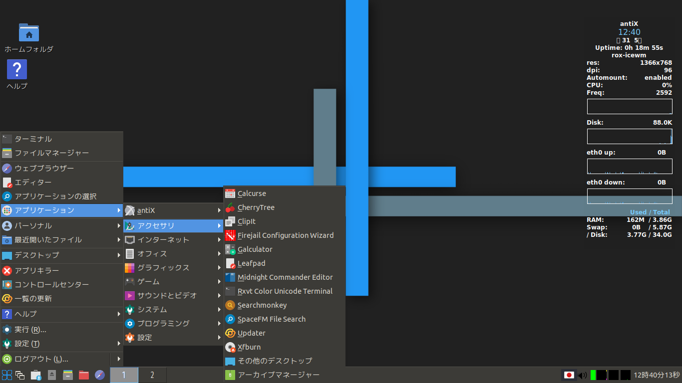Open the アクセサリ category
Image resolution: width=682 pixels, height=383 pixels.
[x=173, y=226]
